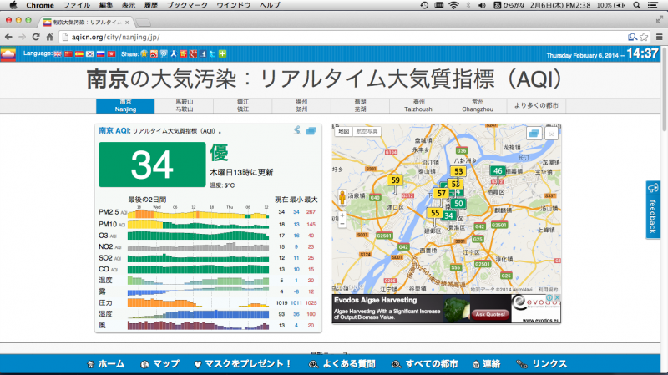This screenshot has width=668, height=375.
Task: Click the AQICN site logo icon
Action: coord(8,54)
